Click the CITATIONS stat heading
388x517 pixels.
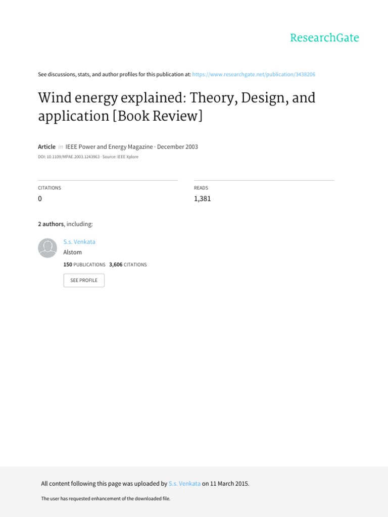pyautogui.click(x=50, y=188)
